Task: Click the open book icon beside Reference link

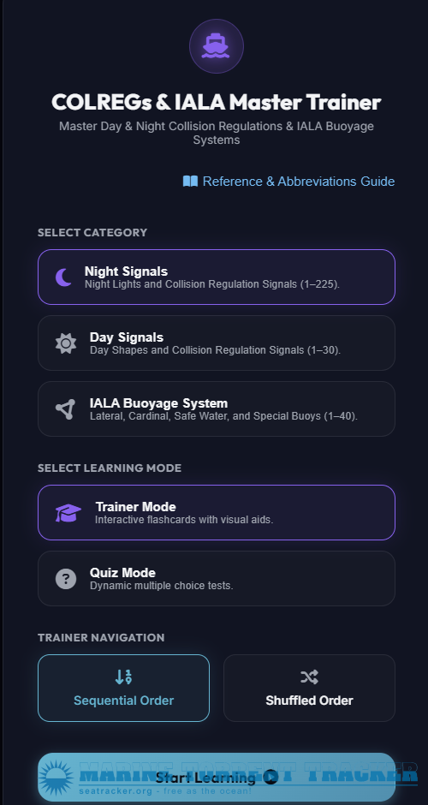Action: (x=190, y=182)
